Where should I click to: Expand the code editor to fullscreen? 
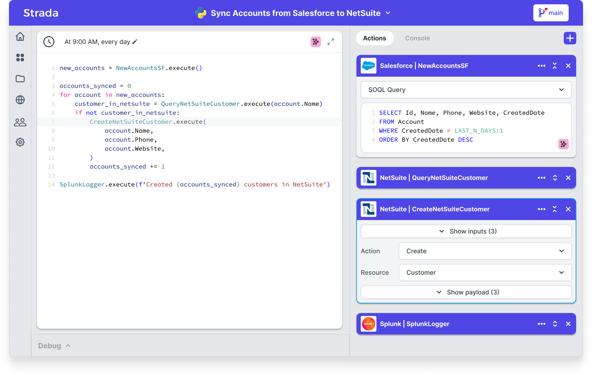(x=331, y=42)
